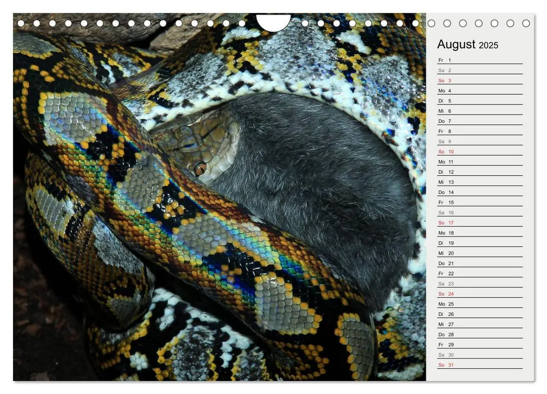Click the snake's orange eye
The image size is (547, 394).
(200, 168)
